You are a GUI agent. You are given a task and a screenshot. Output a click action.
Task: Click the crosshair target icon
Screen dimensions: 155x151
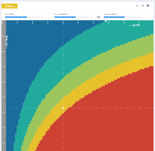pyautogui.click(x=137, y=6)
